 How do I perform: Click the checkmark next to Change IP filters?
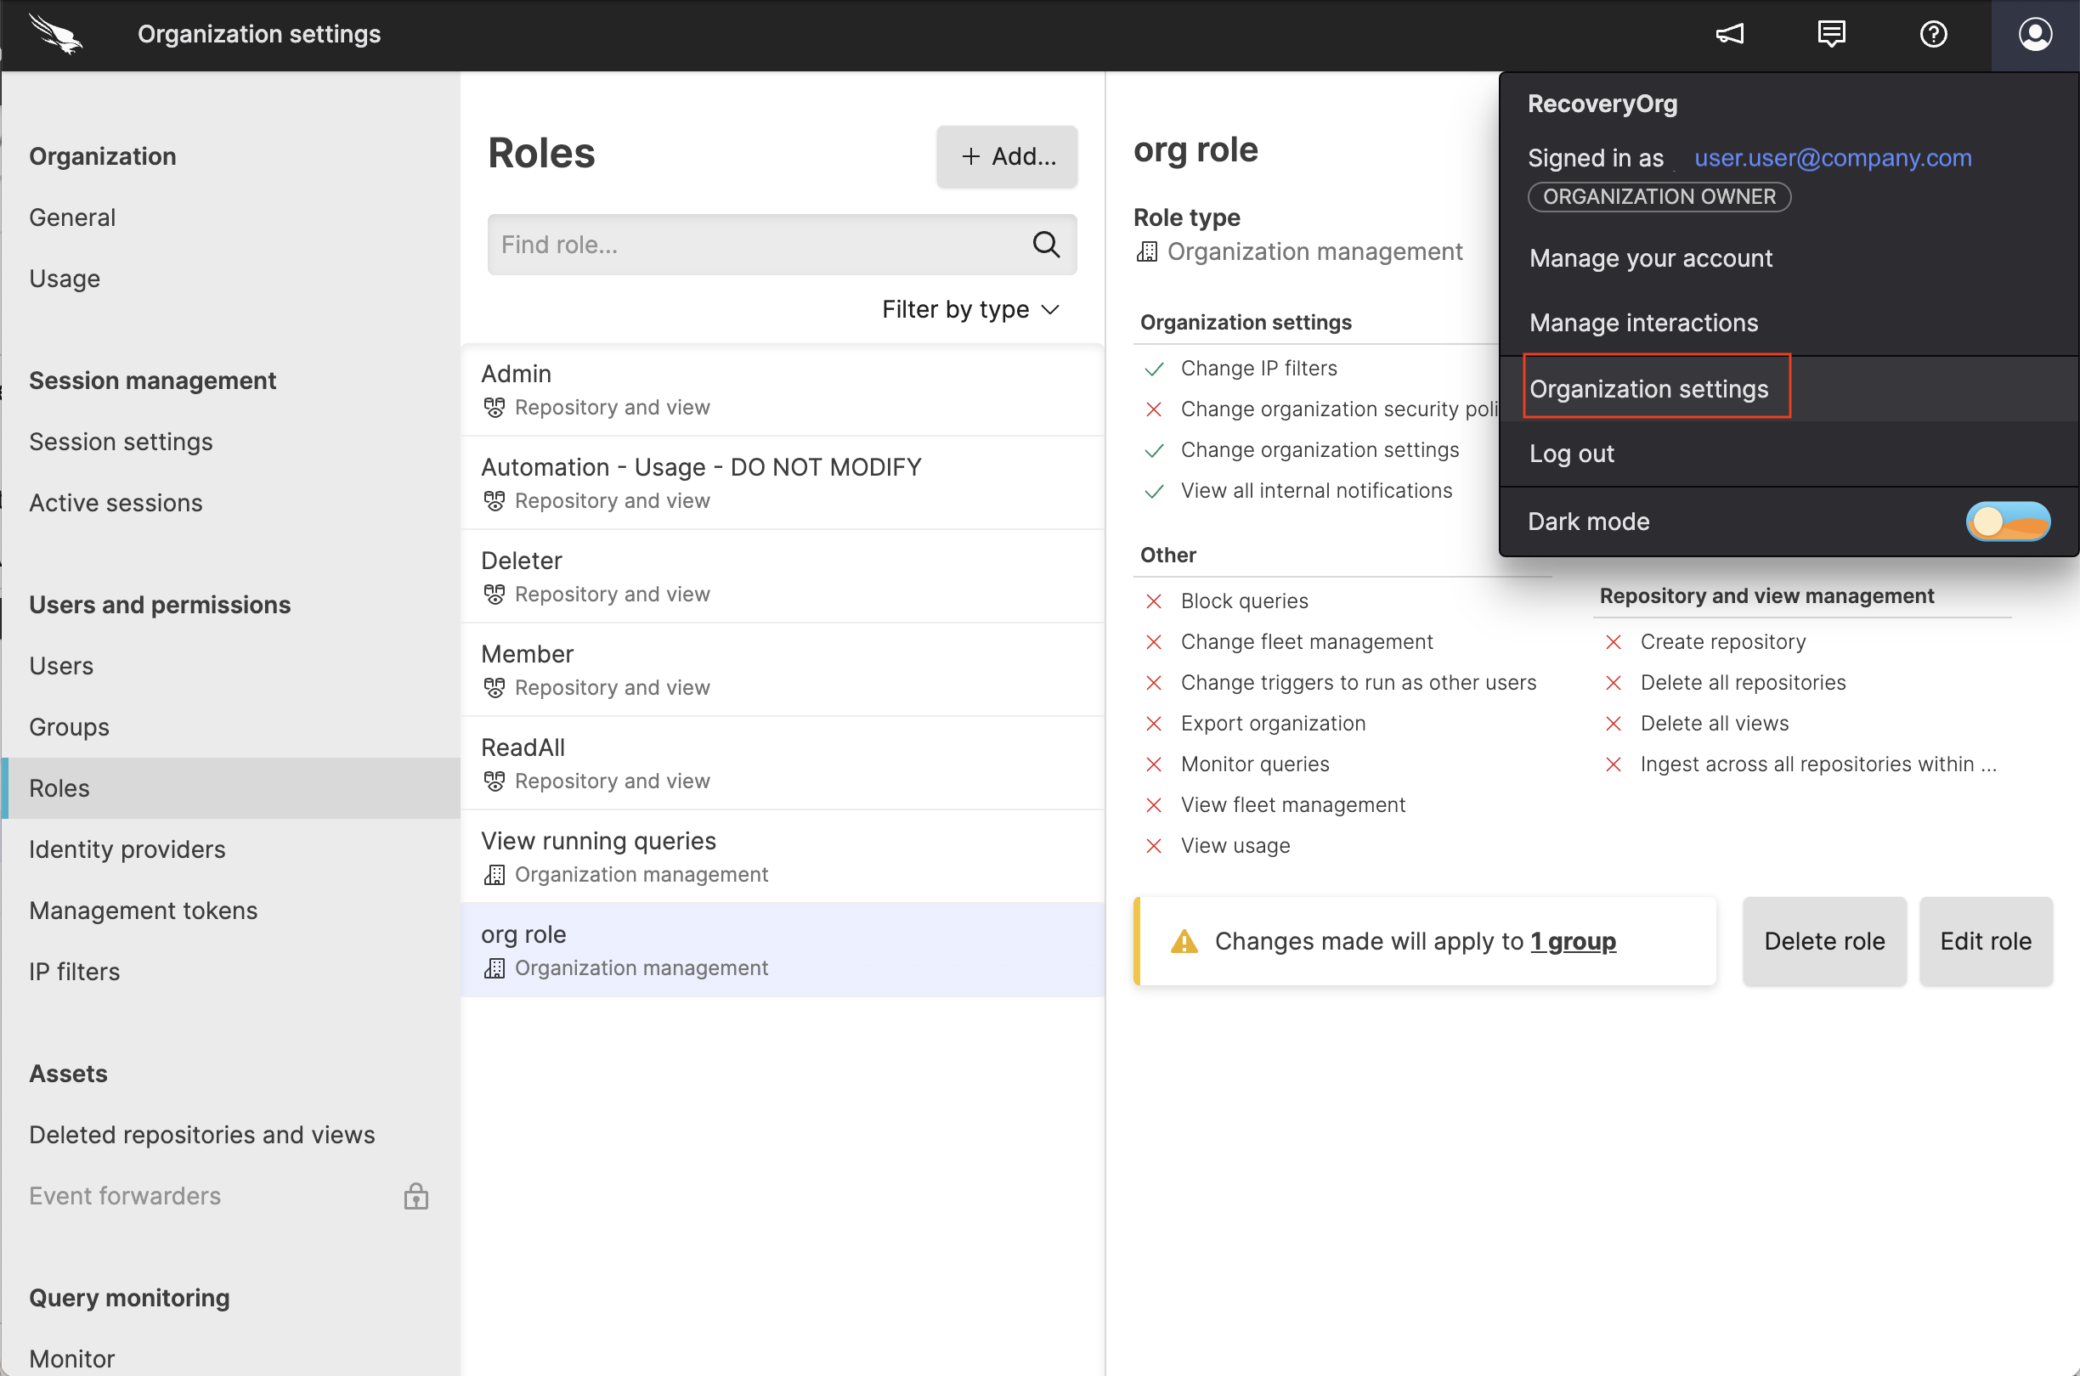(1154, 369)
